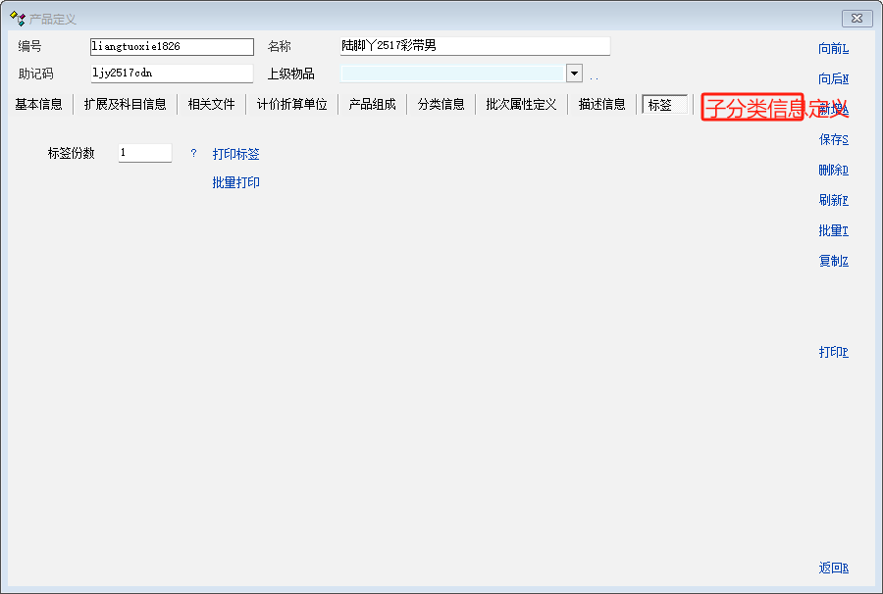Open the 扩展及科目信息 tab
Image resolution: width=883 pixels, height=594 pixels.
[x=125, y=105]
